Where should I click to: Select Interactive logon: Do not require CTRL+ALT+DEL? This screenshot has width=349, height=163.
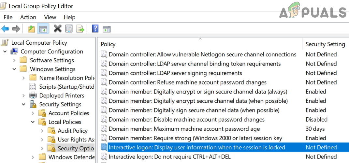coord(169,157)
